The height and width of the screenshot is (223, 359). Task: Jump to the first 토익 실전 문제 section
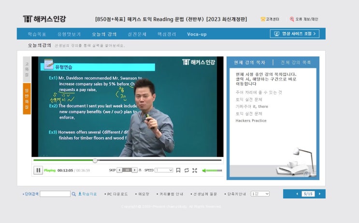pos(249,100)
